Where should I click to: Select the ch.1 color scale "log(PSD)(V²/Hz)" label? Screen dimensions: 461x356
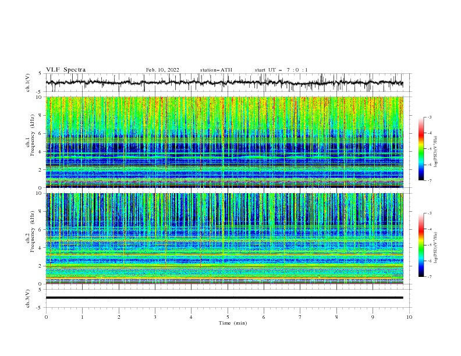[x=436, y=152]
